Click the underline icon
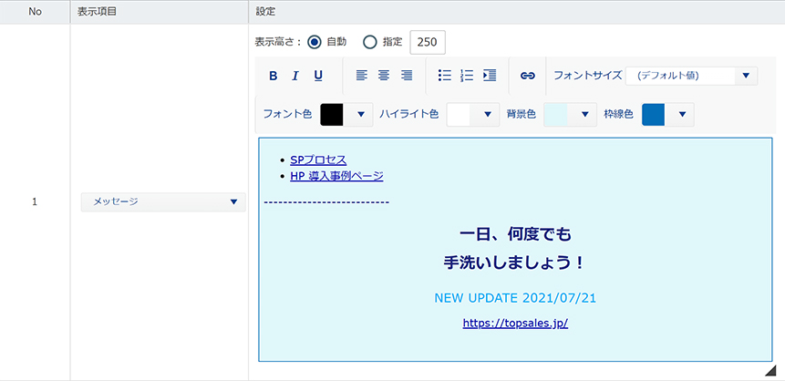 point(318,76)
